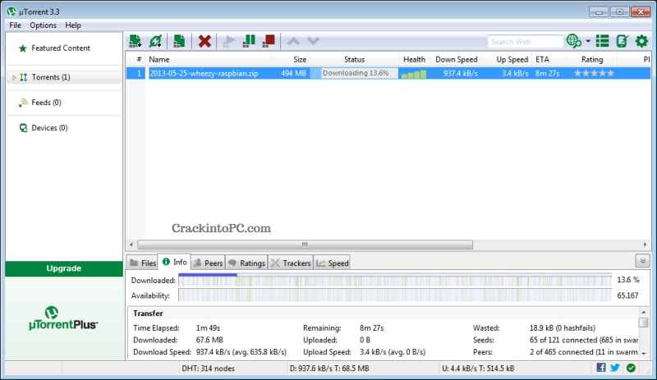Stop the torrent with the red stop icon
Viewport: 657px width, 380px height.
point(269,41)
